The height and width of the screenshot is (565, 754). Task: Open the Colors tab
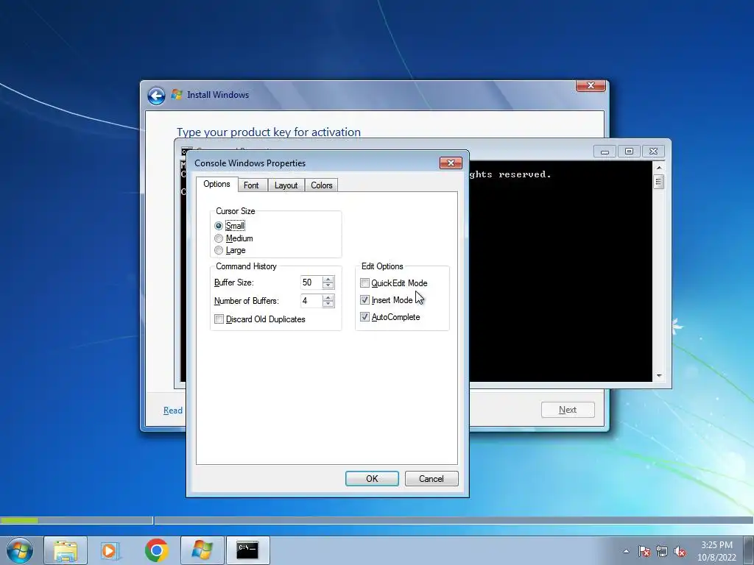click(x=322, y=185)
